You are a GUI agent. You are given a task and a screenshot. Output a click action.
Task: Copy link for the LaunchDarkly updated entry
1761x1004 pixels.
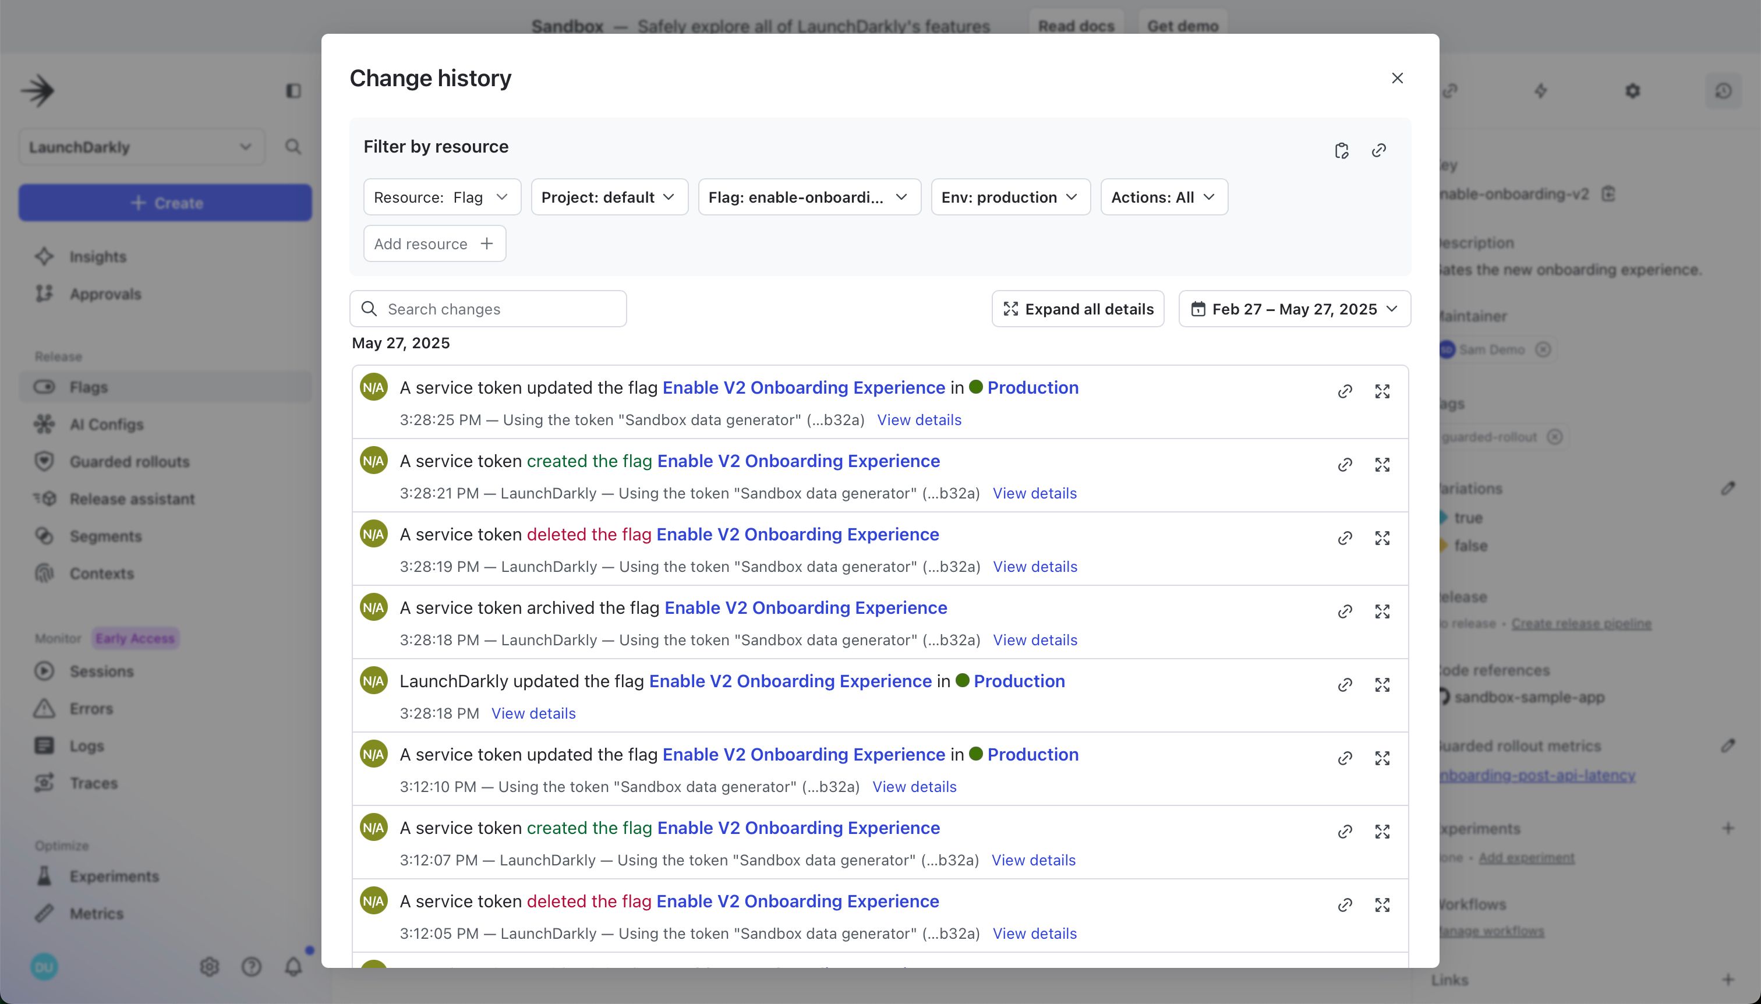coord(1345,685)
